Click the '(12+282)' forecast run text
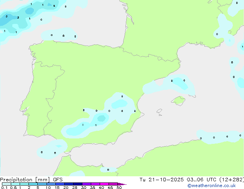The width and height of the screenshot is (244, 189). [x=232, y=180]
